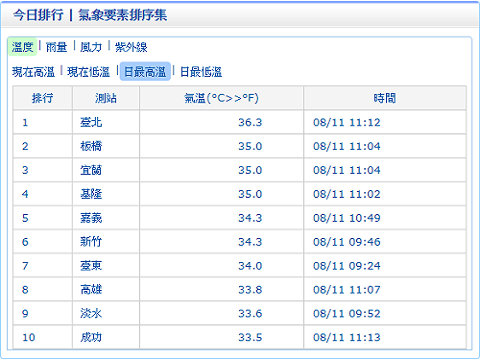Viewport: 480px width, 360px height.
Task: Click the time 08/11 11:02
Action: tap(347, 194)
